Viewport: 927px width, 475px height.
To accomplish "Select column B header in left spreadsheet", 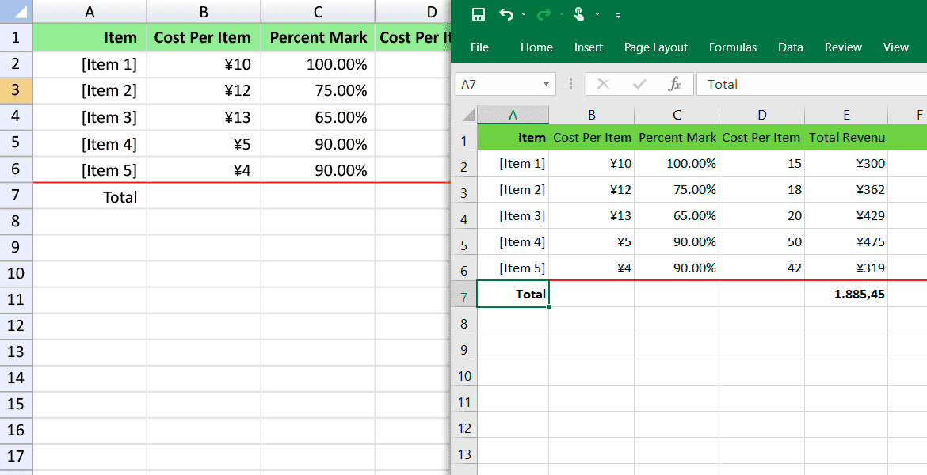I will (x=204, y=12).
